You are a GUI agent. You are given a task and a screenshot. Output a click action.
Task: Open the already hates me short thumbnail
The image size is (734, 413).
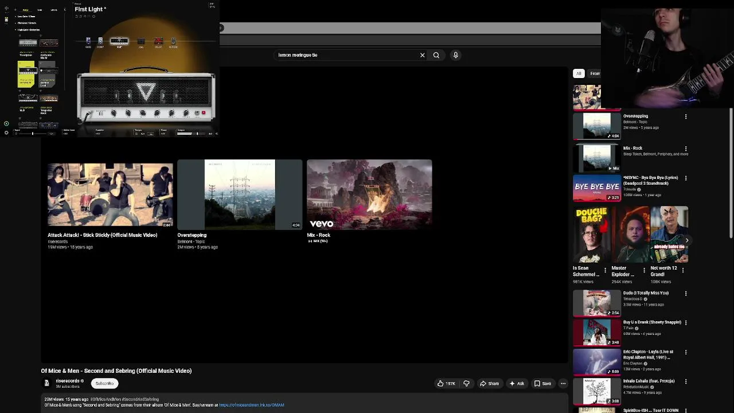(669, 235)
